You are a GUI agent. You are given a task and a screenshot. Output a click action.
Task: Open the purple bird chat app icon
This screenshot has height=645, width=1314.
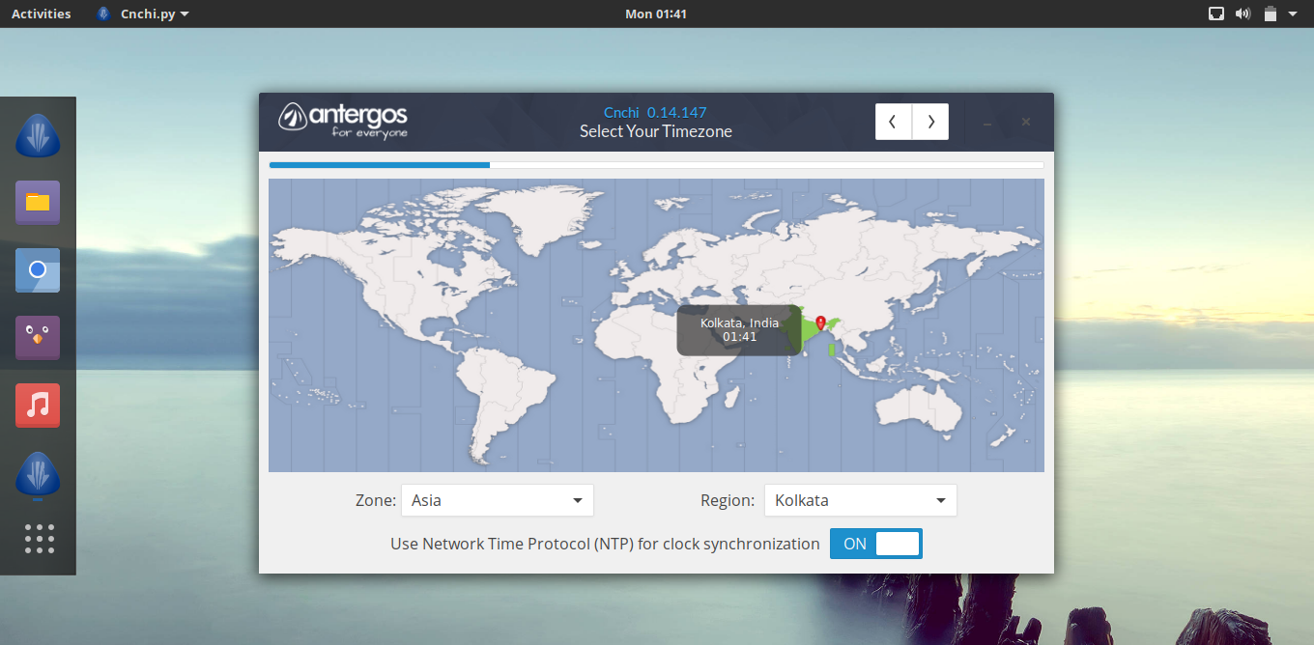[x=38, y=338]
